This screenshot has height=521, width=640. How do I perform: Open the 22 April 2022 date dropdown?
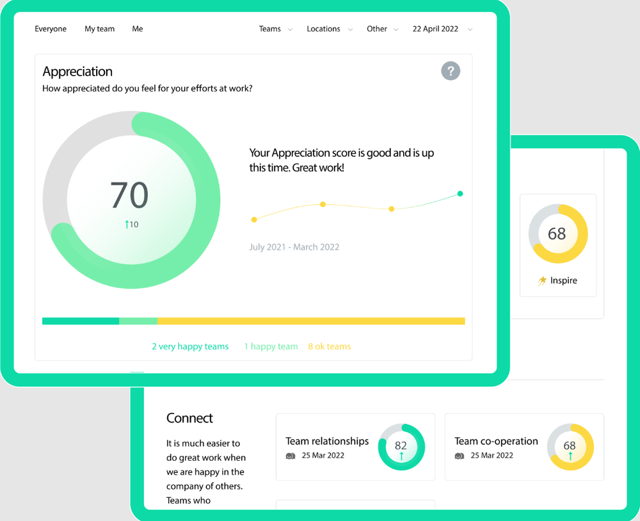click(442, 29)
